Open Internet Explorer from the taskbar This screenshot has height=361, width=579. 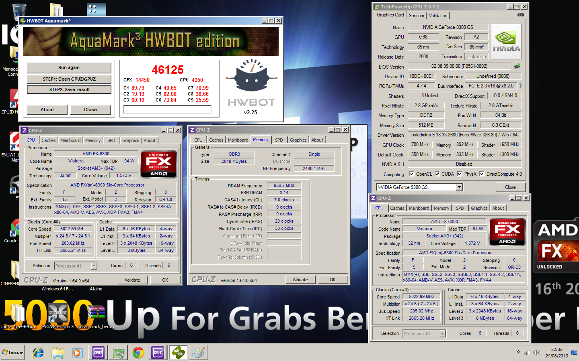[x=38, y=353]
